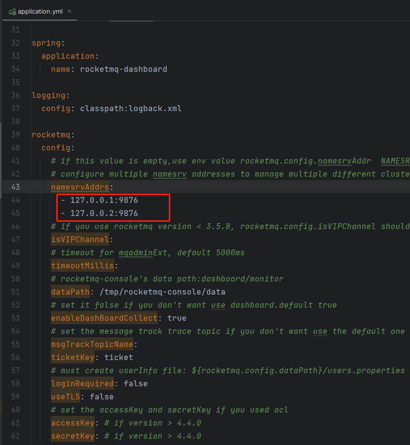Screen dimensions: 410x445
Task: Click the 'timeoutMillis' key
Action: 82,265
